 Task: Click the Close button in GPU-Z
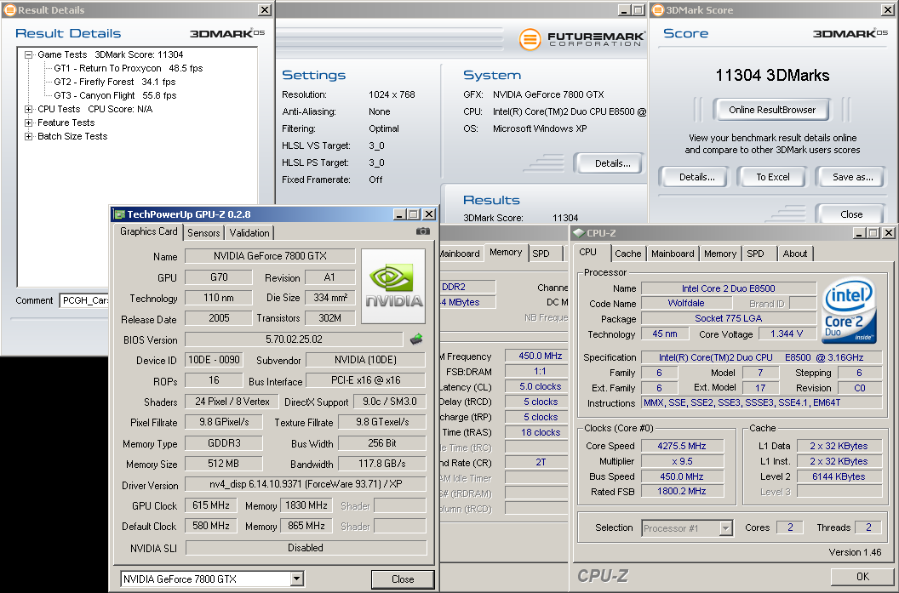[403, 579]
